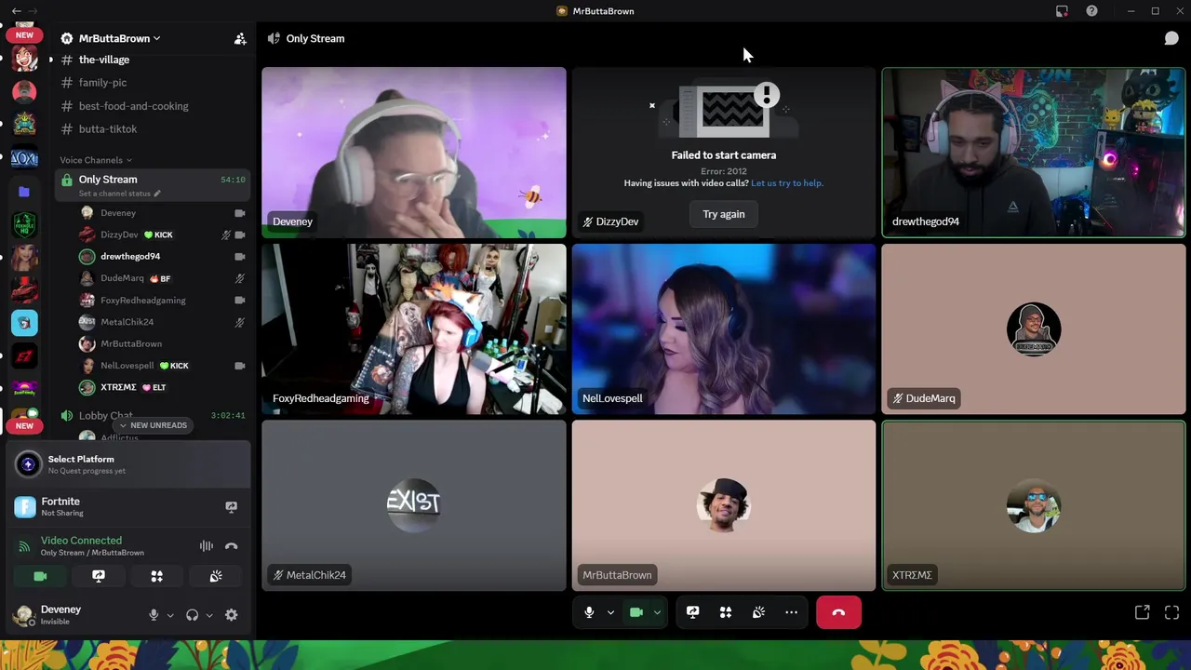Focus XTREME avatar tile
The image size is (1191, 670).
pyautogui.click(x=1033, y=505)
